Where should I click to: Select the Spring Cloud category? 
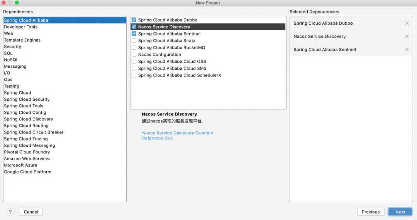click(x=64, y=93)
